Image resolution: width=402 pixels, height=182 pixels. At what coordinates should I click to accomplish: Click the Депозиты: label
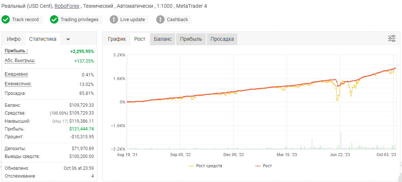pyautogui.click(x=15, y=149)
